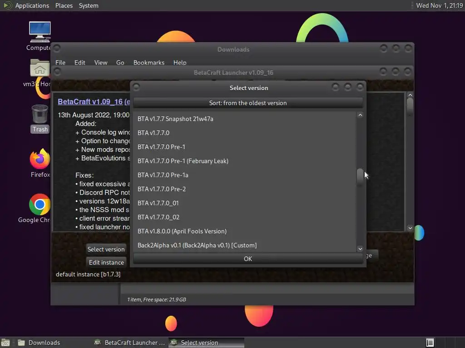Open the Places menu
This screenshot has height=348, width=465.
[x=64, y=5]
